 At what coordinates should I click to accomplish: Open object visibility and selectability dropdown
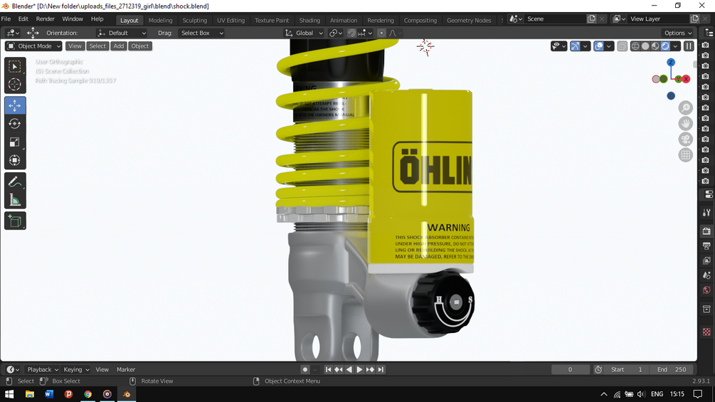558,46
